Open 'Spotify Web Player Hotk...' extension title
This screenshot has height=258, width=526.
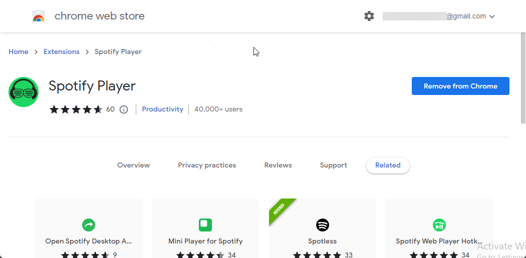coord(439,241)
